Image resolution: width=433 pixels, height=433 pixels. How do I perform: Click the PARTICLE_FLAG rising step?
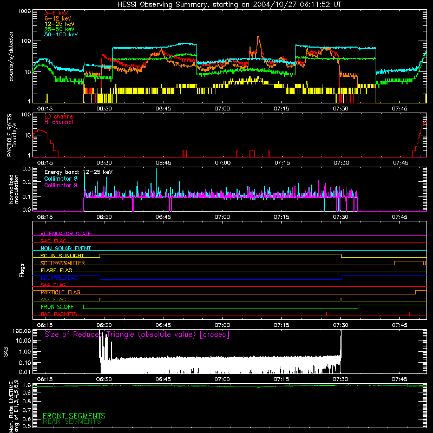tap(415, 292)
